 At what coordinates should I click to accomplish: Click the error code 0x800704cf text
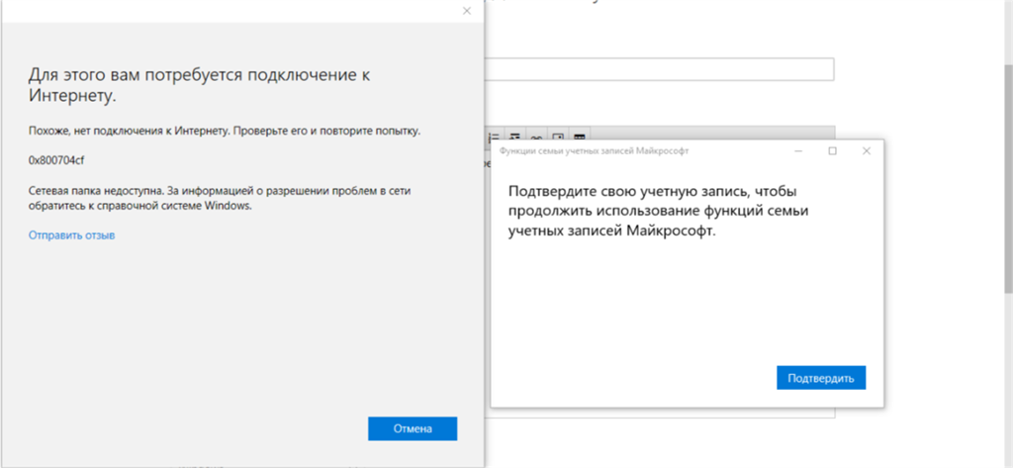56,161
